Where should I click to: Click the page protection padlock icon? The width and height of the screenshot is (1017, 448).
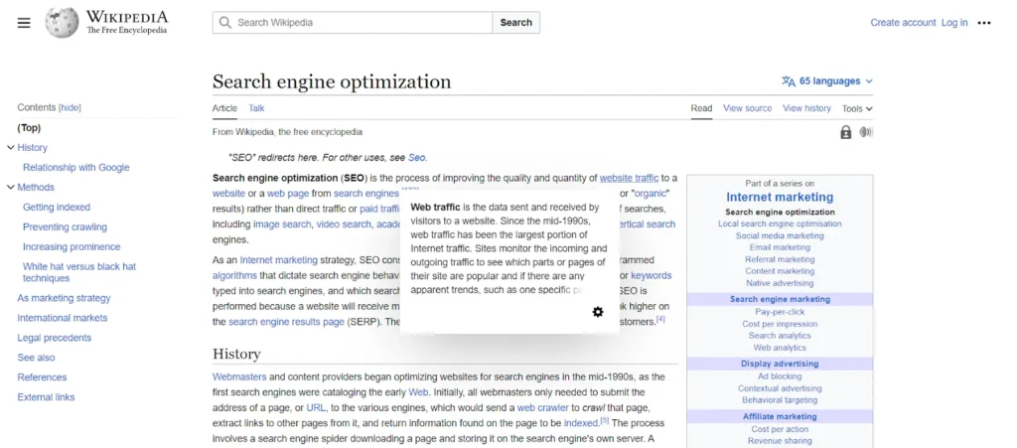coord(846,132)
